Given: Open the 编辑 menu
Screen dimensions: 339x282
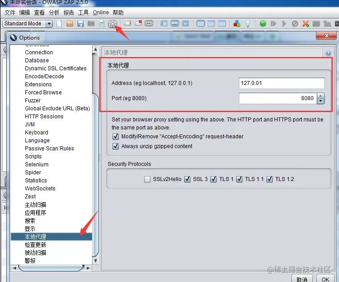Looking at the screenshot, I should (x=24, y=12).
